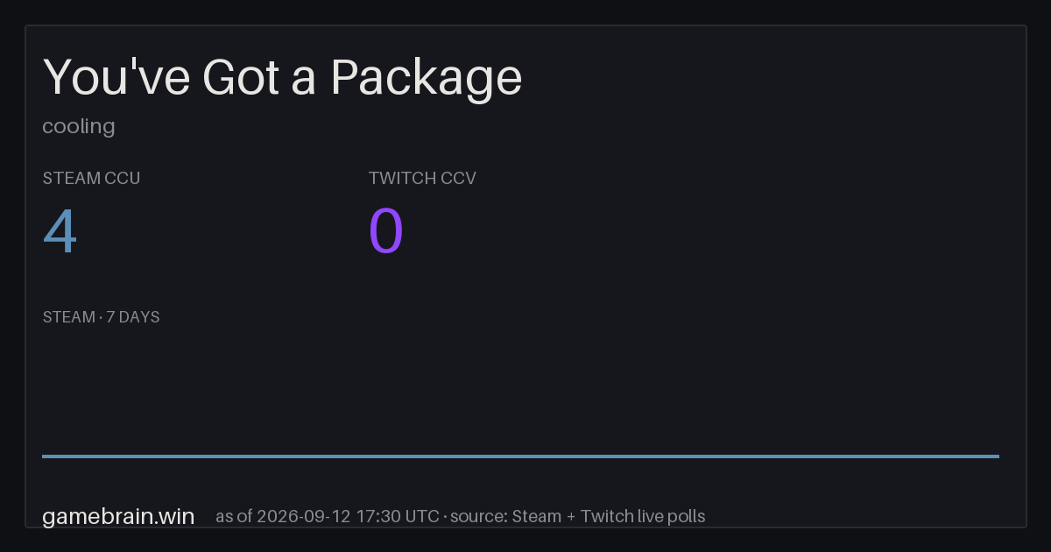Select the "cooling" status label
The image size is (1051, 552).
point(79,126)
